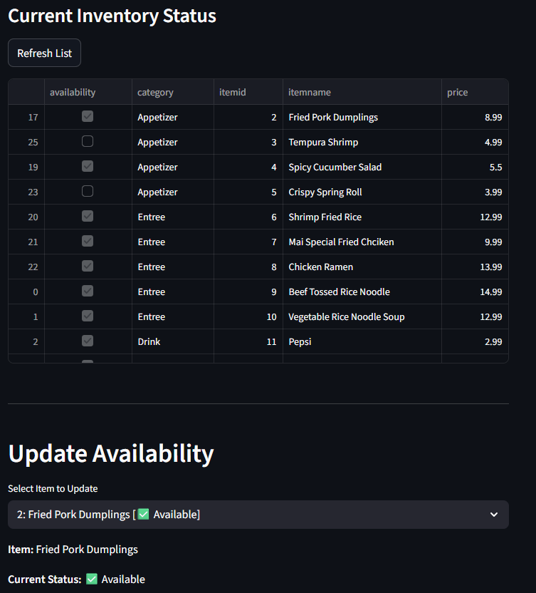Toggle availability checkbox for Beef Tossed Rice Noodle
536x593 pixels.
(88, 292)
